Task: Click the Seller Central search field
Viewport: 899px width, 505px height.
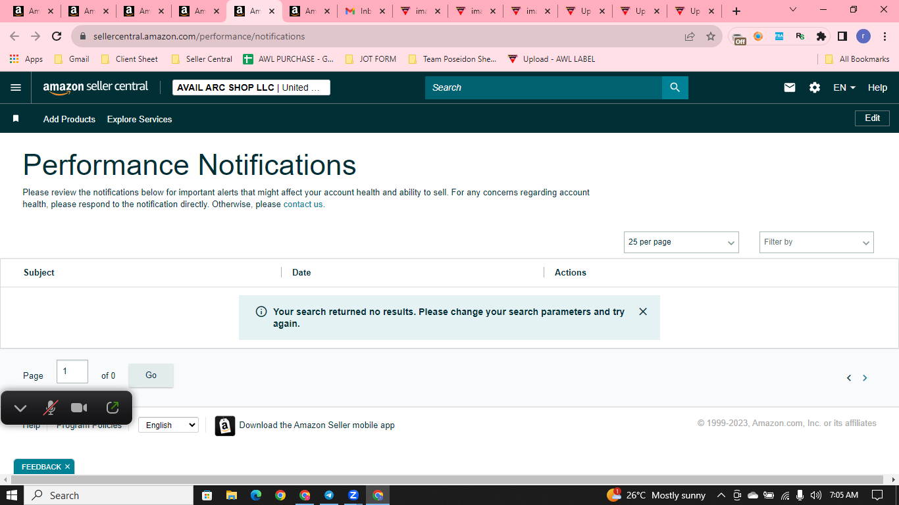Action: 544,87
